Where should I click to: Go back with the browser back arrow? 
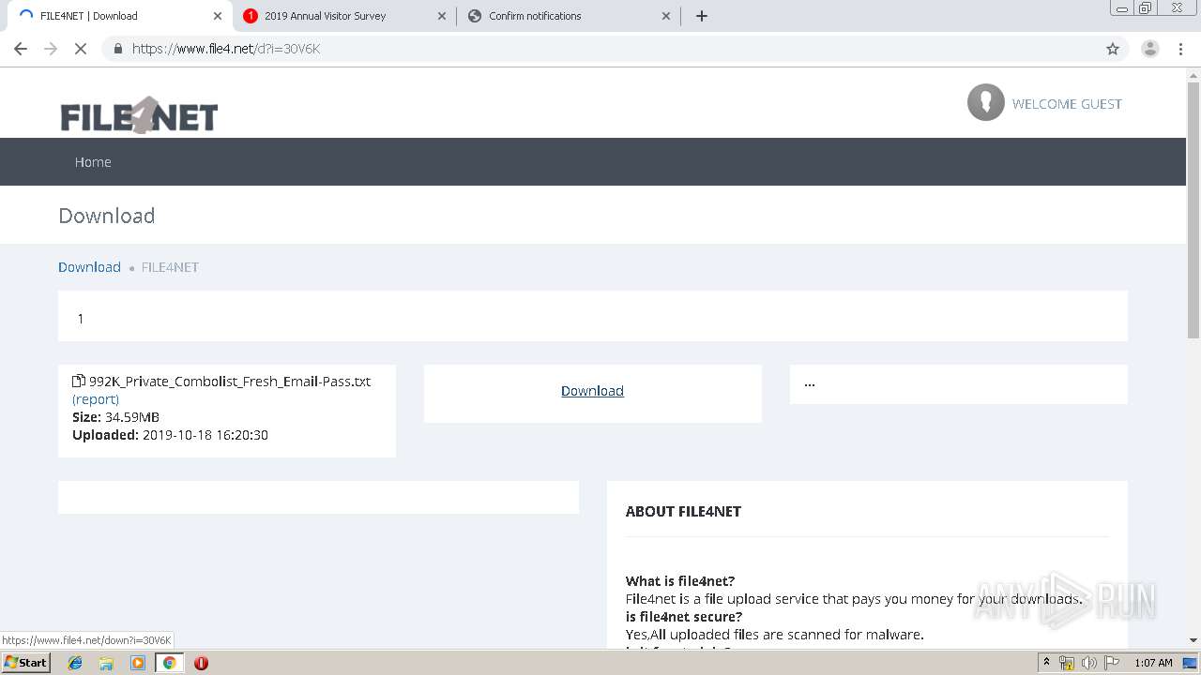pyautogui.click(x=21, y=49)
